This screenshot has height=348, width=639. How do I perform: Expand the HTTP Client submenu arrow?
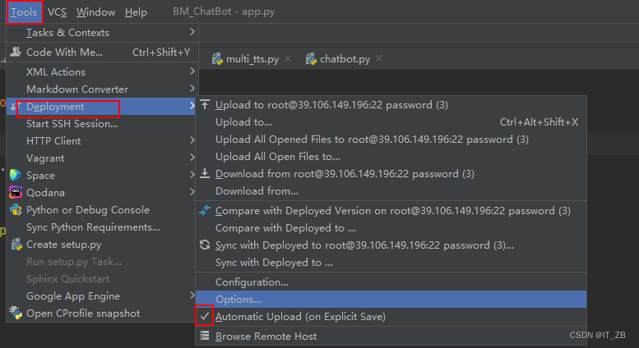192,140
